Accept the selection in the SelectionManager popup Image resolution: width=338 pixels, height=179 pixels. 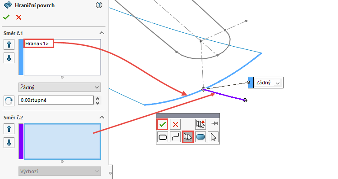click(162, 124)
